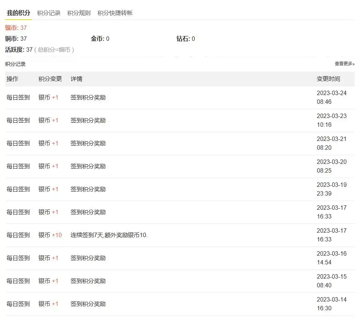Click the red 银币: 37 balance
362x319 pixels.
pos(16,28)
